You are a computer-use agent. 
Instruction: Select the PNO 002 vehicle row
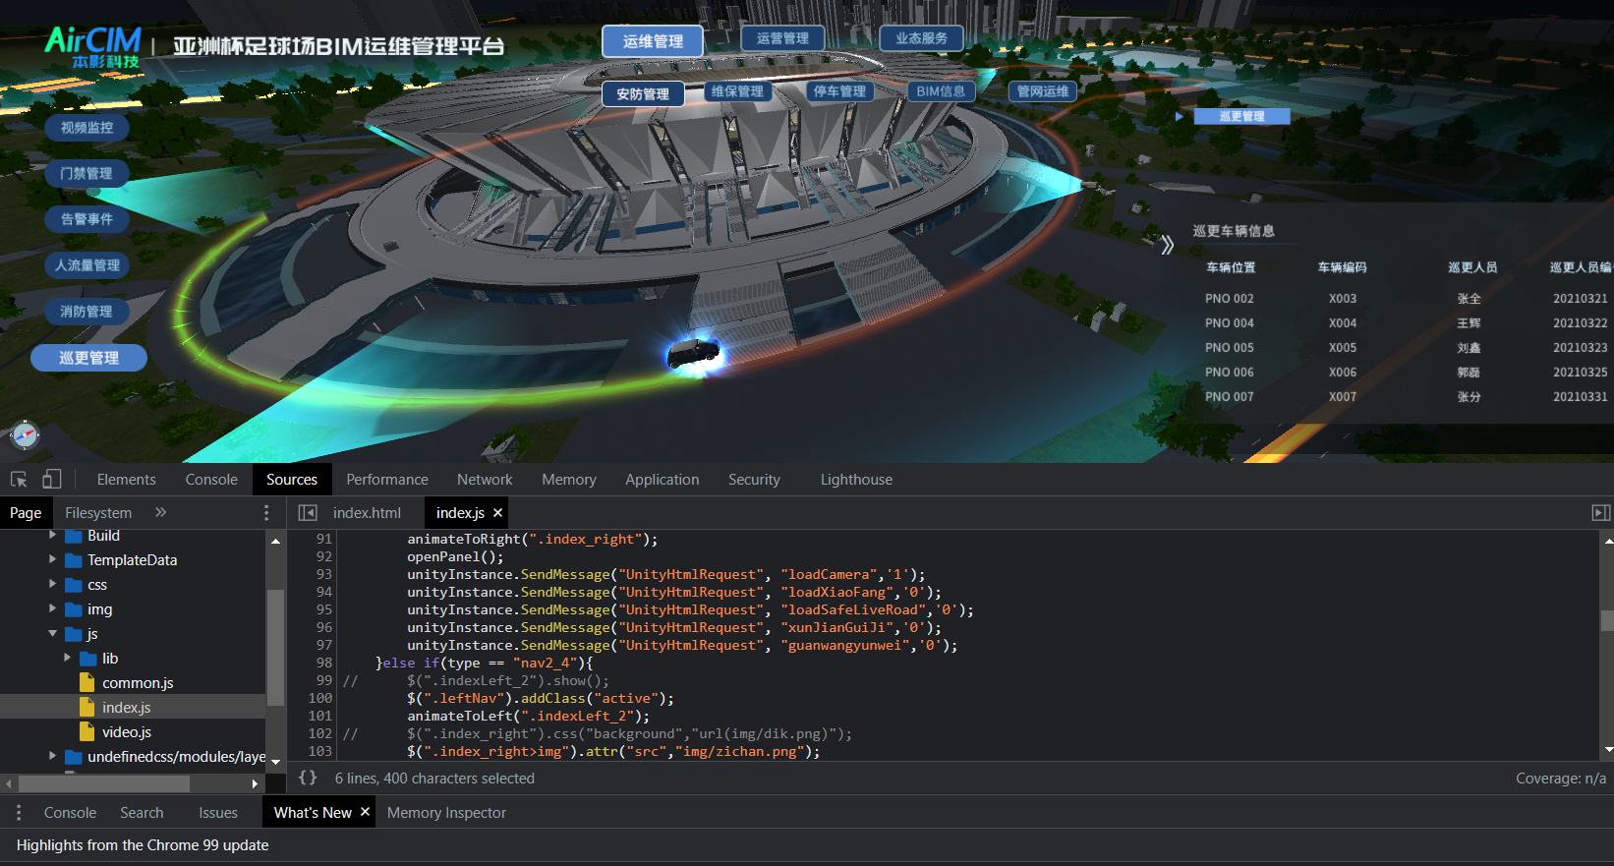point(1406,299)
